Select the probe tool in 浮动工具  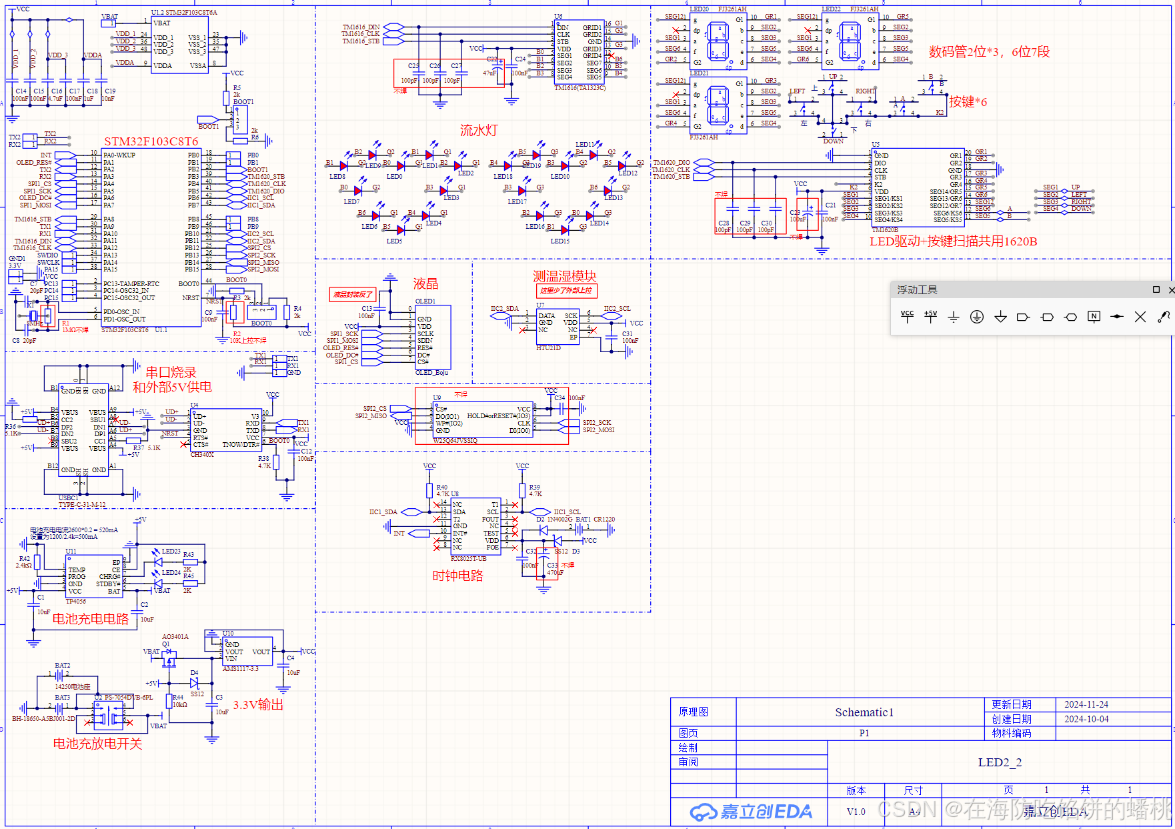pos(1164,317)
